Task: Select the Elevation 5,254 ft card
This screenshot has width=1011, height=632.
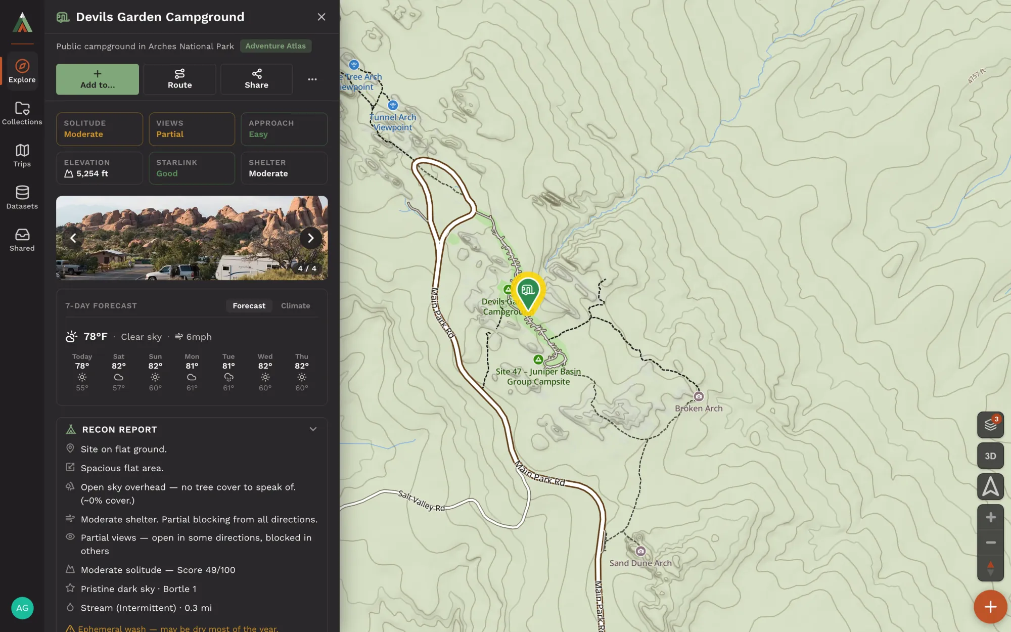Action: [100, 168]
